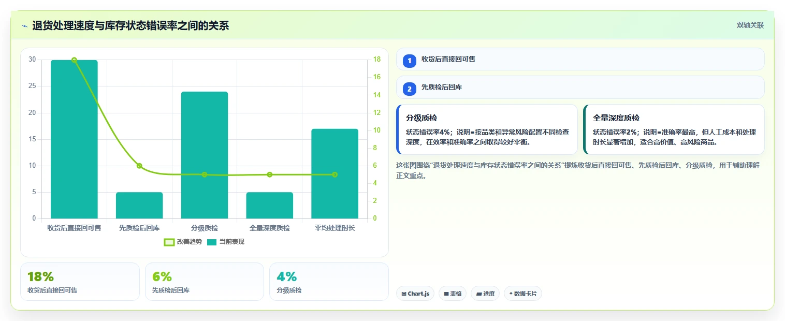The width and height of the screenshot is (785, 321).
Task: Click x-axis label 平均处理时长
Action: click(x=335, y=228)
